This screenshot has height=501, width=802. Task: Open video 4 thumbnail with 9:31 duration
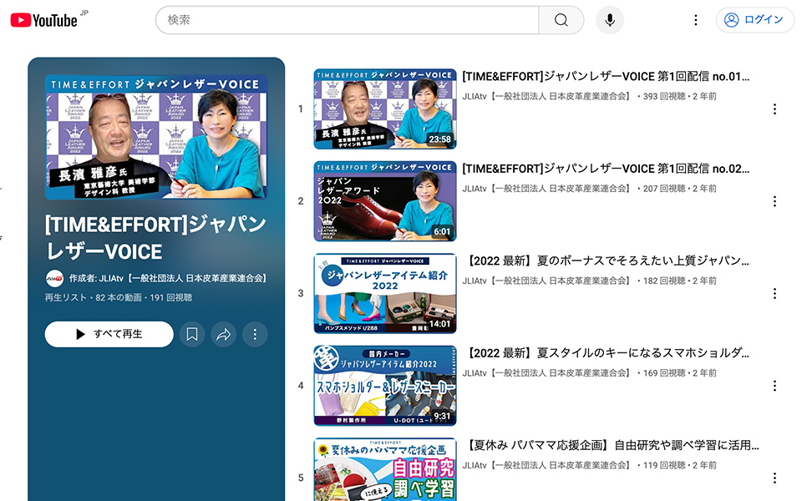pos(384,386)
